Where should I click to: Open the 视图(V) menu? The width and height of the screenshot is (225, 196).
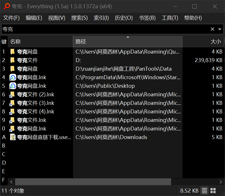[56, 18]
